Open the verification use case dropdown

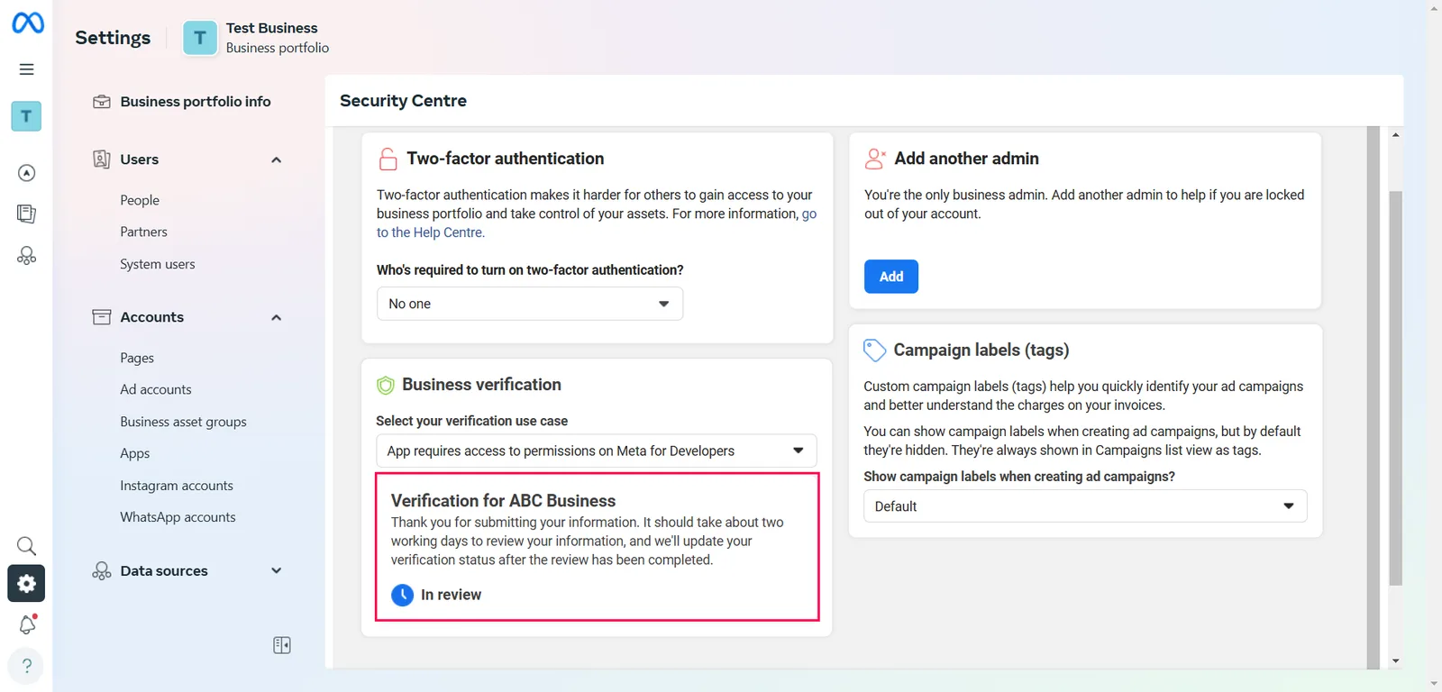(x=597, y=451)
